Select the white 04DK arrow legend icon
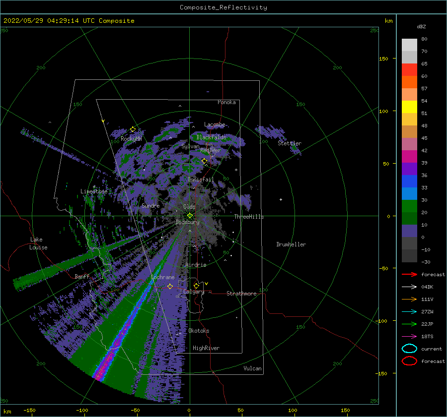The image size is (447, 417). tap(409, 287)
